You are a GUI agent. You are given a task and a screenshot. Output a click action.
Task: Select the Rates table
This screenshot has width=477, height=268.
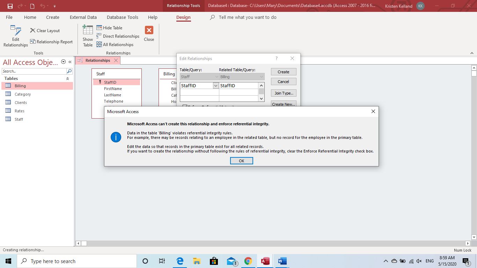pos(37,111)
